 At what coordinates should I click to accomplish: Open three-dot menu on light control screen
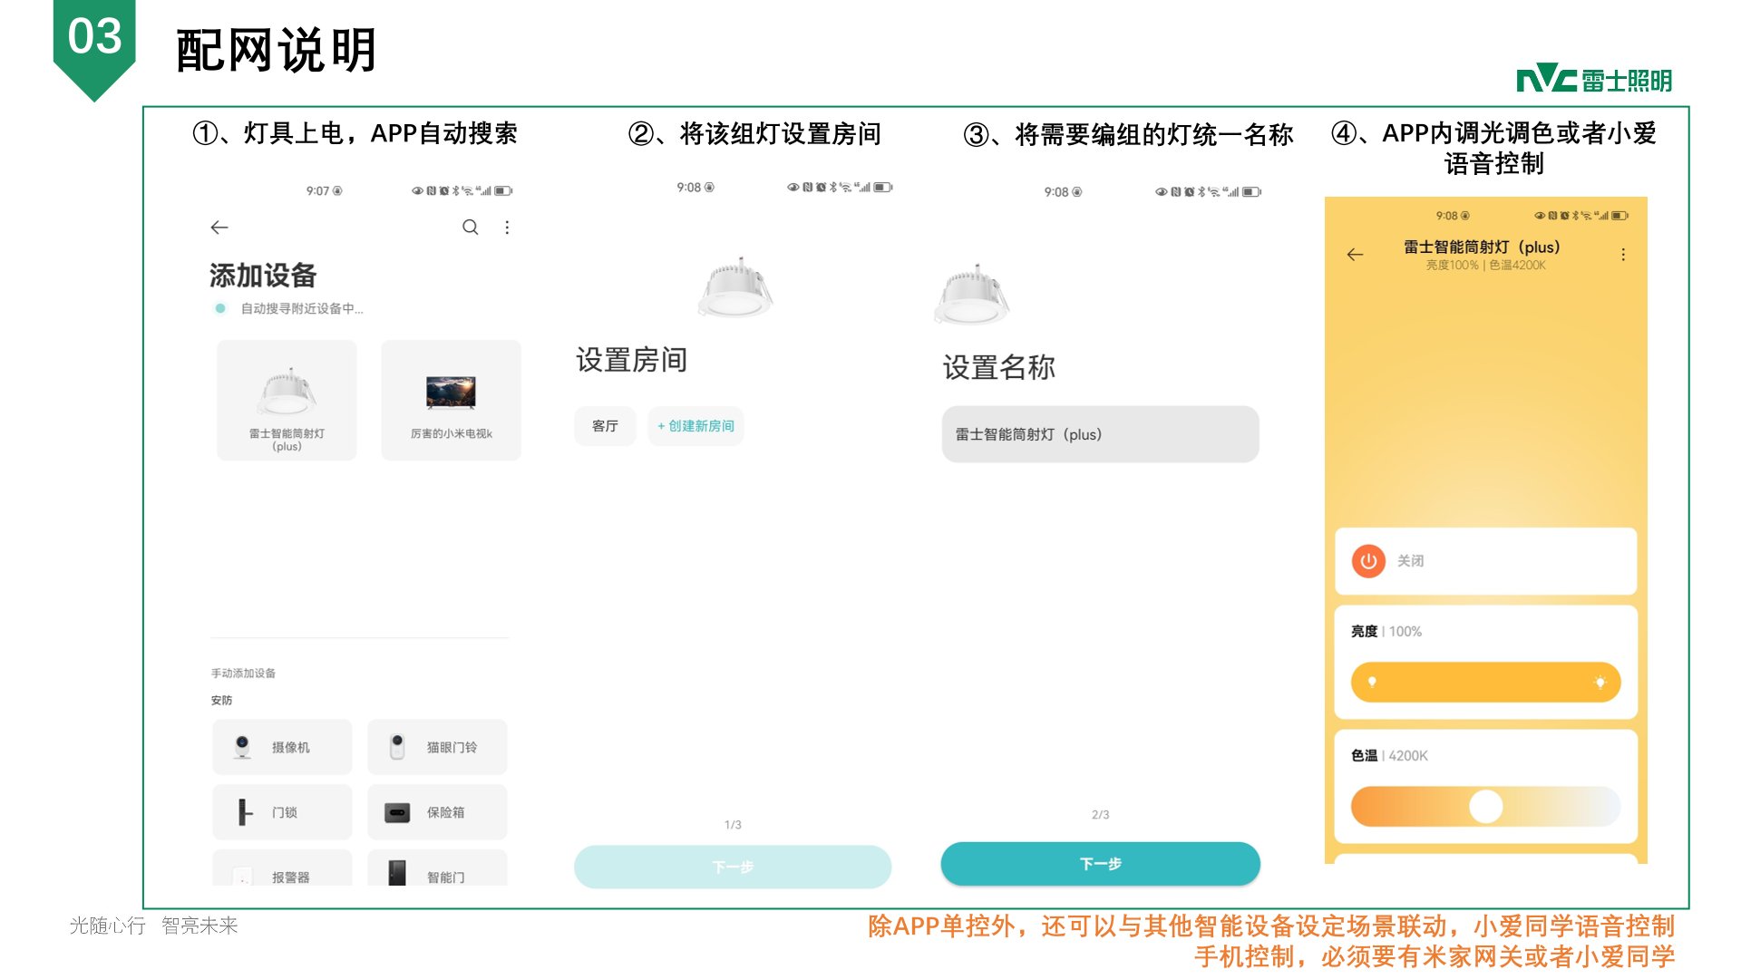(x=1622, y=255)
